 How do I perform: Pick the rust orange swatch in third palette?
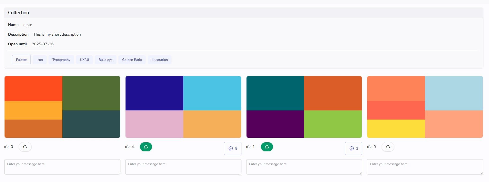point(333,93)
